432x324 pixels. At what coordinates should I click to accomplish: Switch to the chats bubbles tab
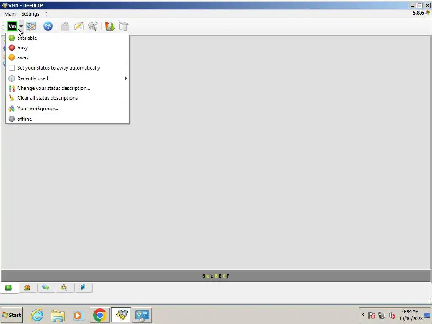pyautogui.click(x=46, y=288)
